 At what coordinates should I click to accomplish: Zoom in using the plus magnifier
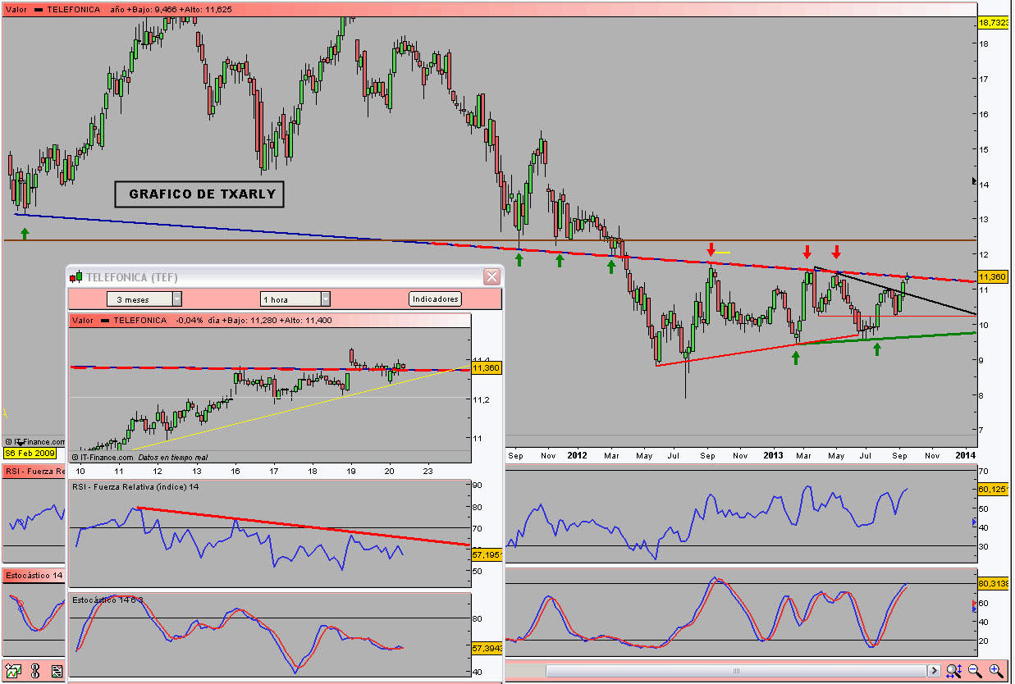pos(995,671)
